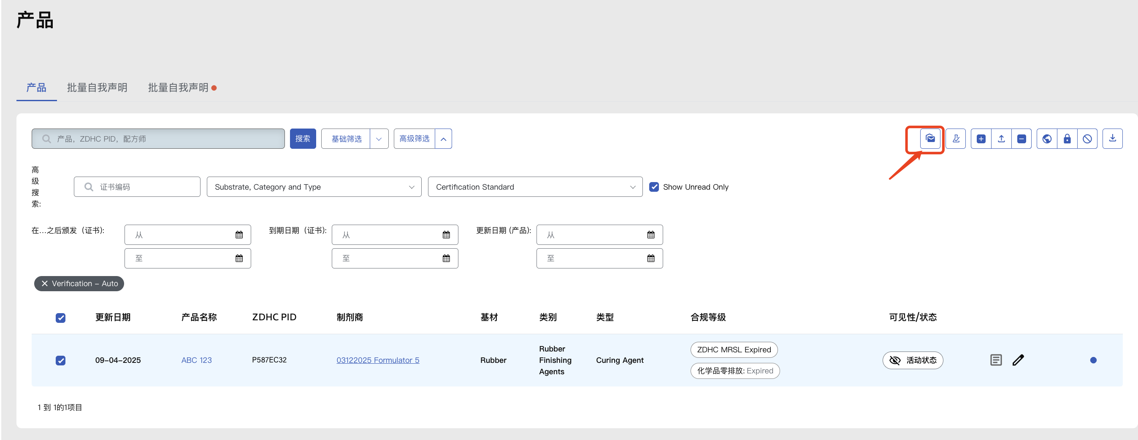This screenshot has height=440, width=1138.
Task: Toggle the select-all checkbox in table header
Action: coord(60,318)
